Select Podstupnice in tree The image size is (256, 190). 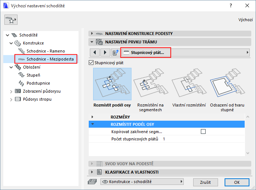38,83
